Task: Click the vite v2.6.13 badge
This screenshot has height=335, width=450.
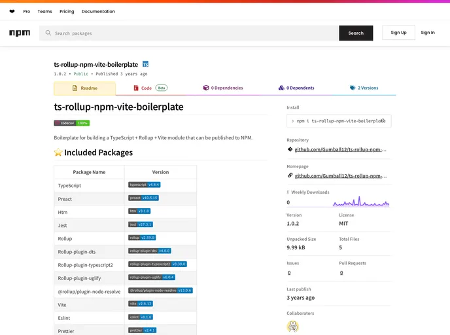Action: [141, 304]
